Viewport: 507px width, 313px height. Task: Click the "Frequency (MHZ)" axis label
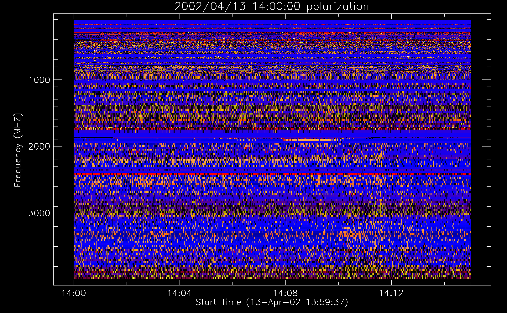coord(18,150)
